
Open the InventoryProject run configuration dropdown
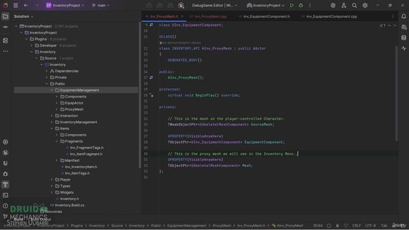[x=265, y=5]
